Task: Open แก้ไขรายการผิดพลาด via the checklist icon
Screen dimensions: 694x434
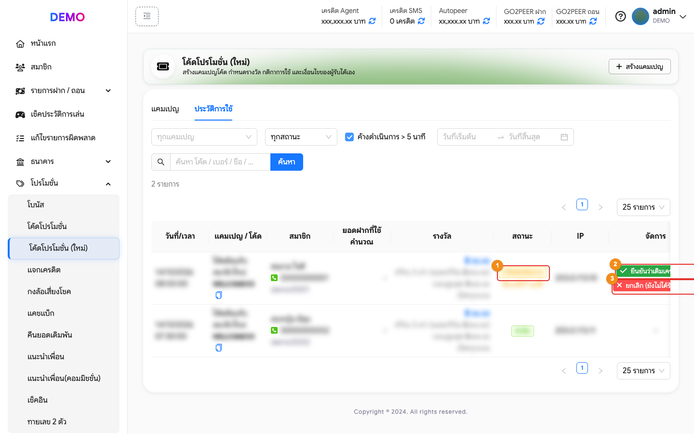Action: point(20,138)
